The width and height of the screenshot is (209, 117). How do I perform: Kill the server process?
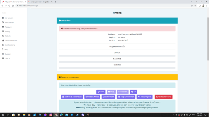tap(134, 92)
